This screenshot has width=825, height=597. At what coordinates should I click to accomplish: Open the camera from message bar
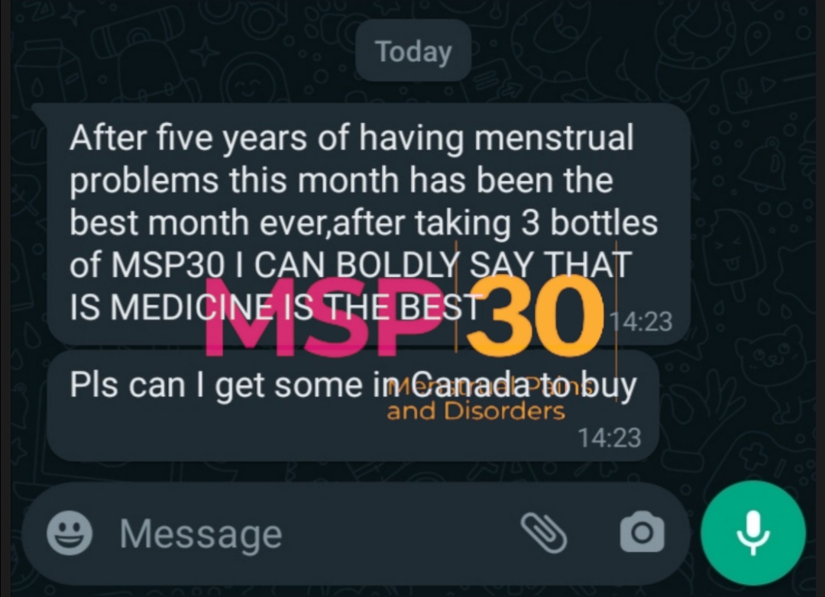(642, 532)
